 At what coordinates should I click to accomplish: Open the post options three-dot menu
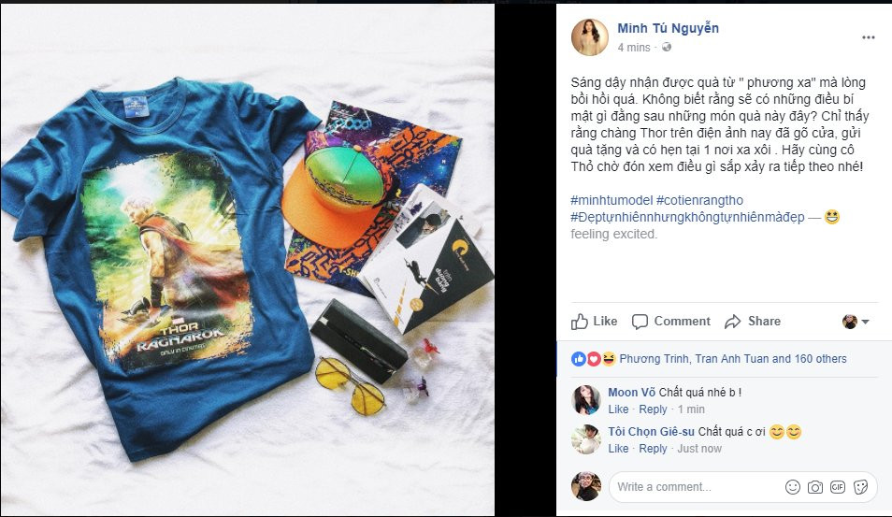(x=868, y=37)
